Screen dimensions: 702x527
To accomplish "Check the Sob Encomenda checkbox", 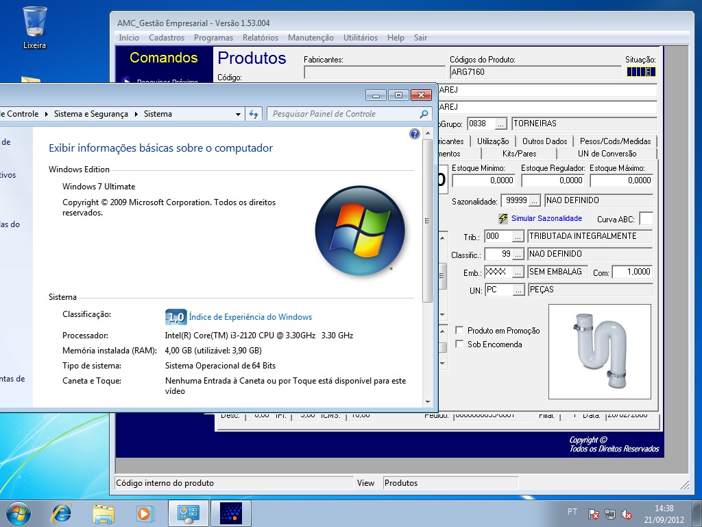I will pos(459,344).
